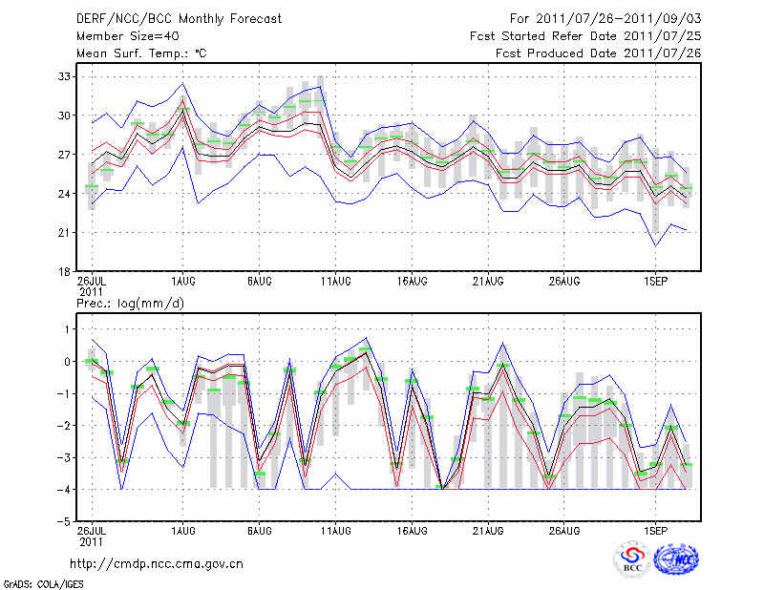Screen dimensions: 764x590
Task: Click the 18 value on temperature y-axis
Action: (x=65, y=272)
